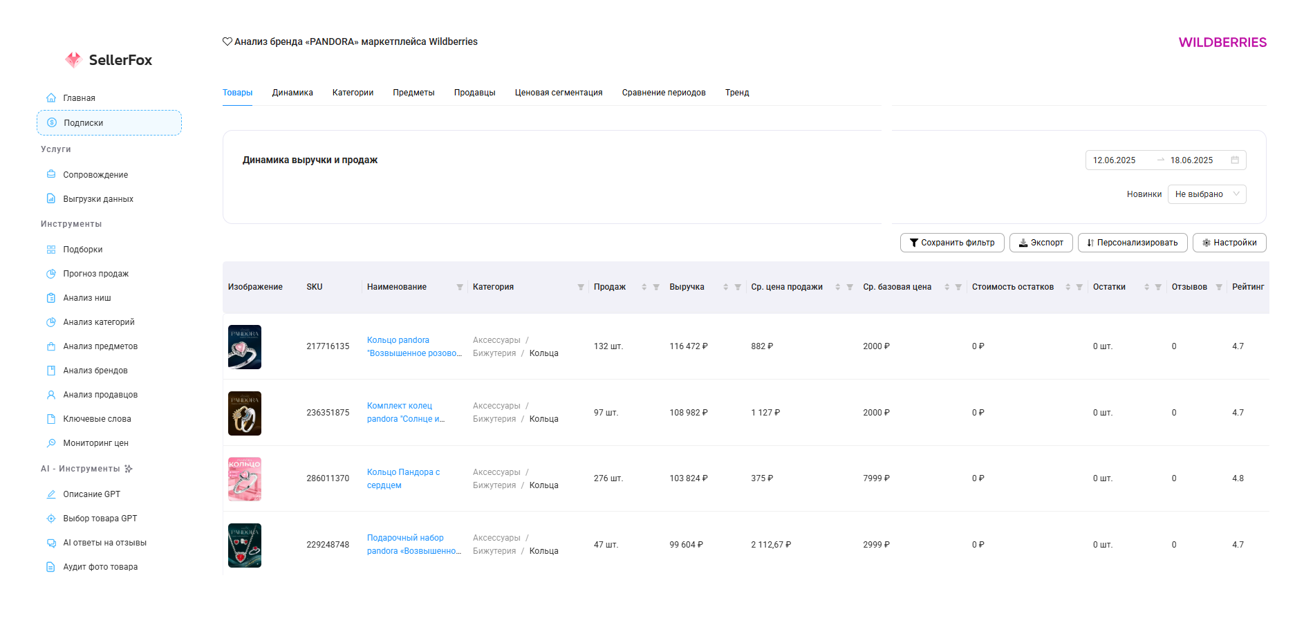This screenshot has width=1304, height=625.
Task: Filter the Стоимость остатков column
Action: 1079,287
